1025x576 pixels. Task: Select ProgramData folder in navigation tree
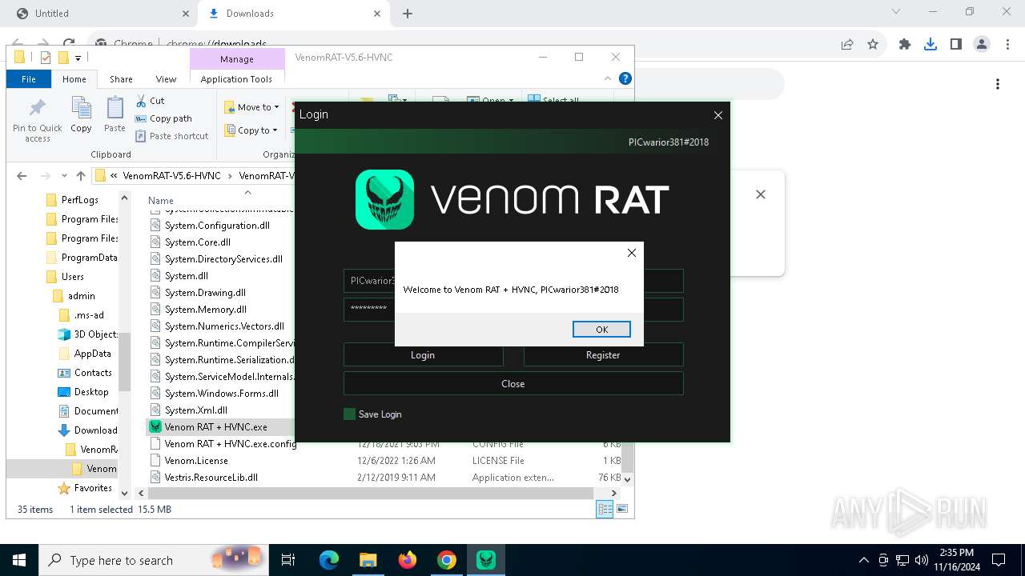[x=81, y=258]
